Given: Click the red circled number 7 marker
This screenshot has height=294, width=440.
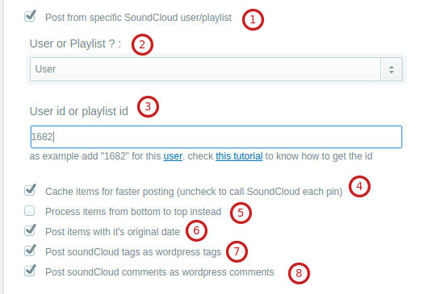Looking at the screenshot, I should click(x=237, y=251).
